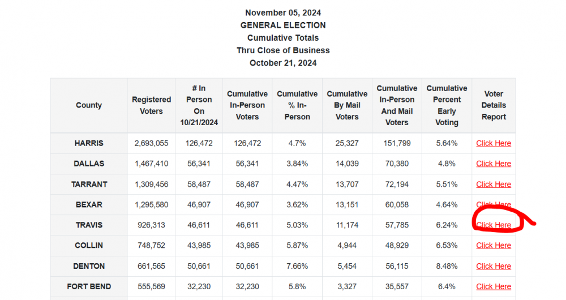The image size is (566, 300).
Task: Select the Cumulative In-Person Voters column header
Action: point(247,105)
